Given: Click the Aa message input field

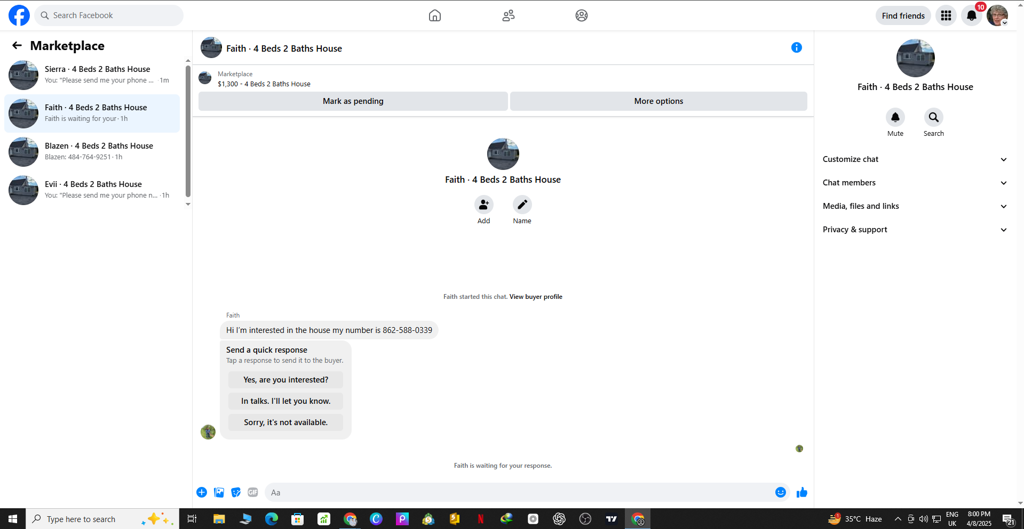Looking at the screenshot, I should 520,492.
